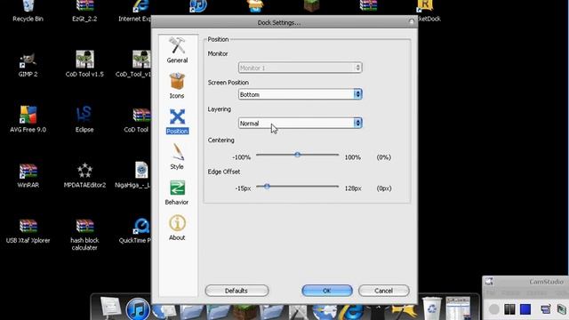Launch iTunes from the dock
The image size is (569, 320).
point(138,309)
